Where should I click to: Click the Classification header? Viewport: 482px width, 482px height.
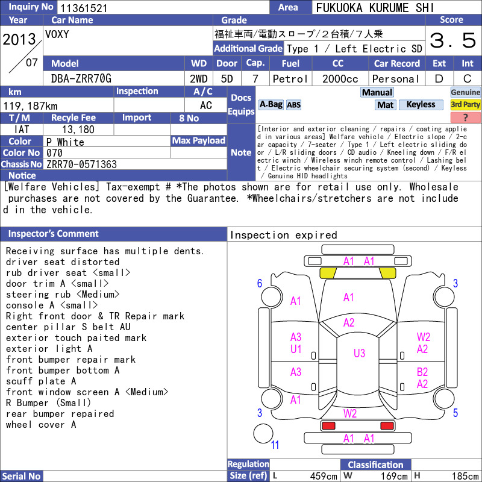coord(375,465)
